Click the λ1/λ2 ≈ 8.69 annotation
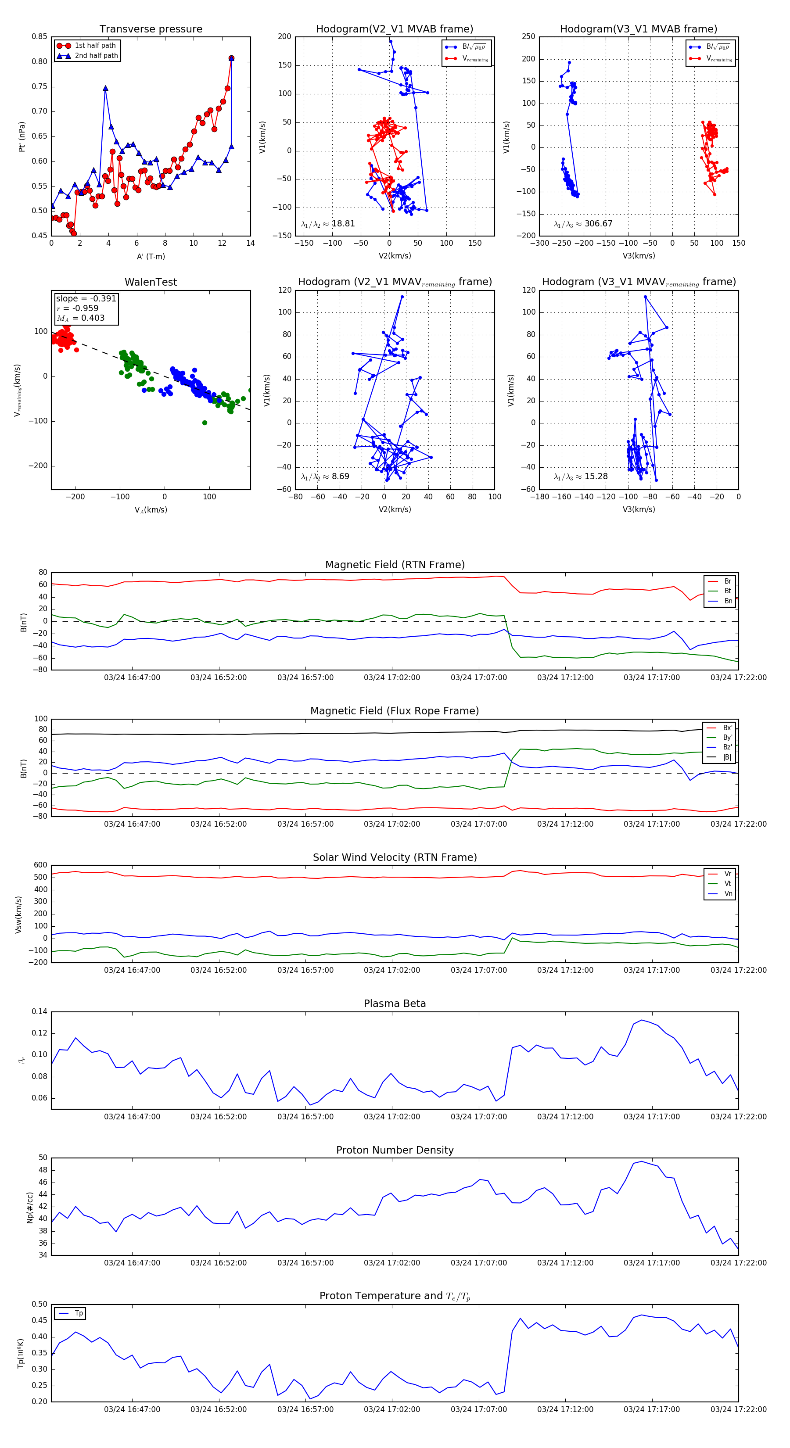This screenshot has height=1448, width=790. [x=325, y=477]
